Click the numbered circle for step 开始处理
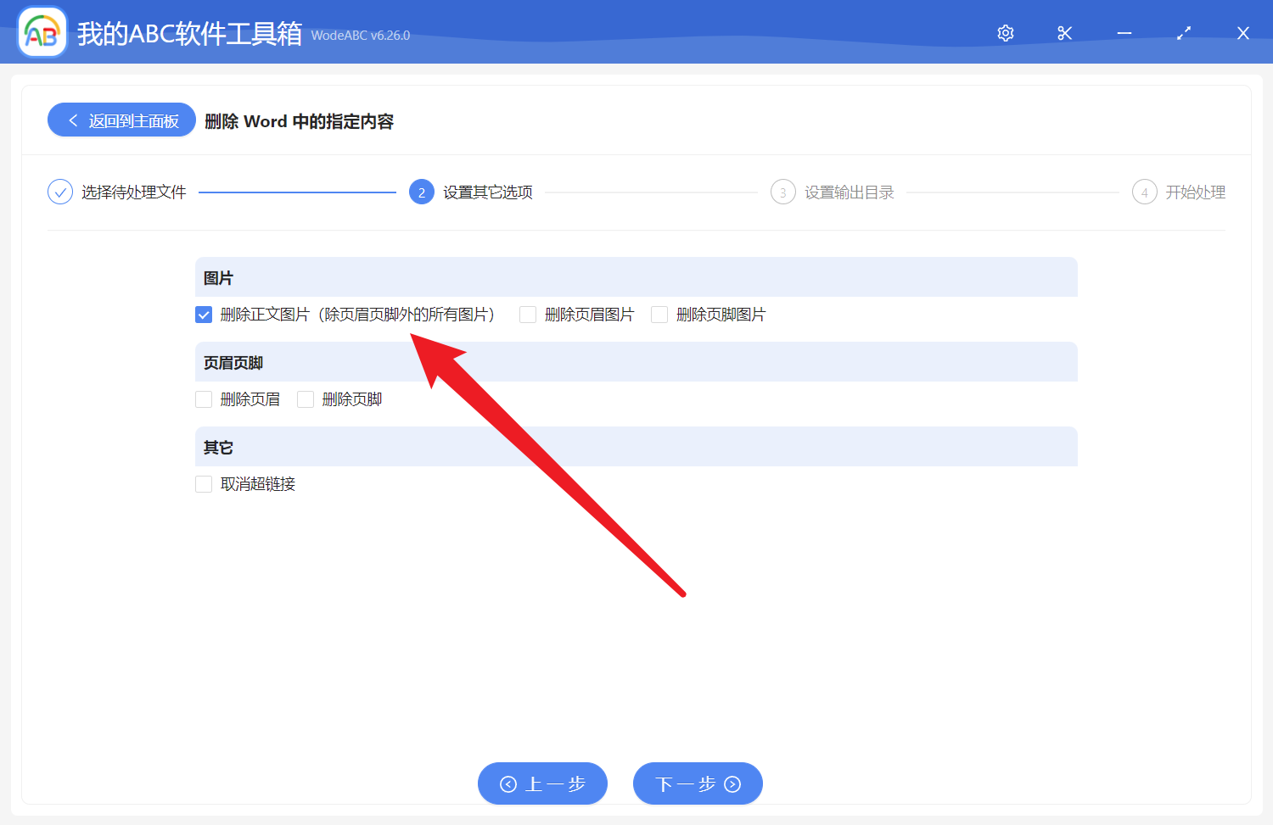 point(1144,192)
